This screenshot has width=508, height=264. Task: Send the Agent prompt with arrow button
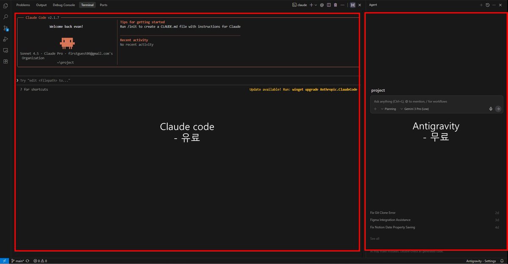pos(498,109)
